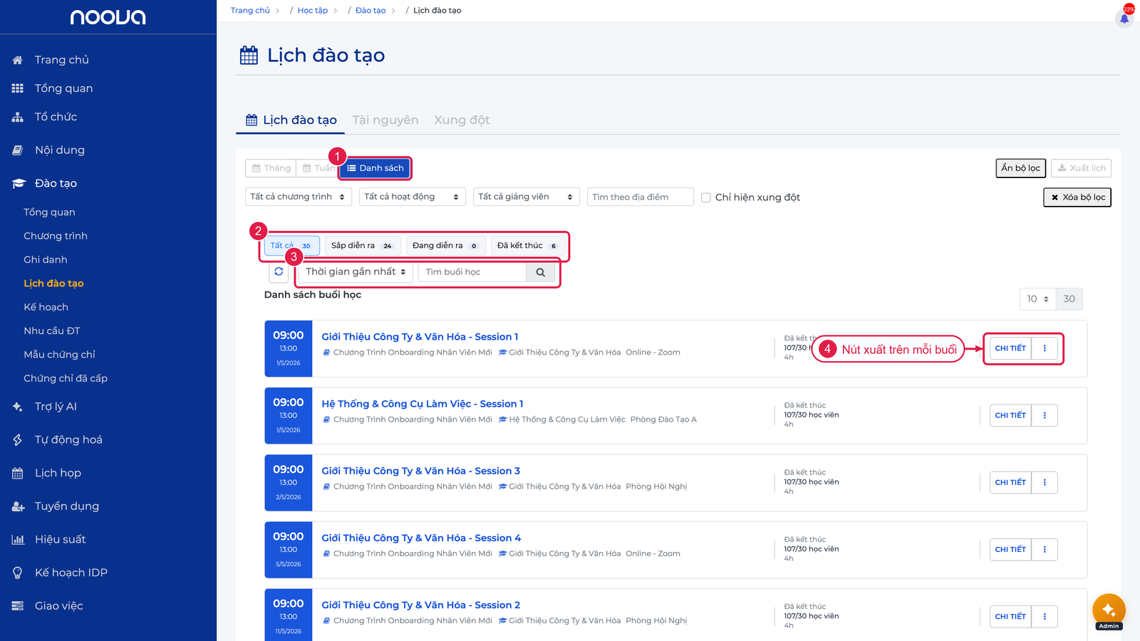Open Mẫu chứng chỉ in sidebar
The image size is (1140, 641).
59,355
